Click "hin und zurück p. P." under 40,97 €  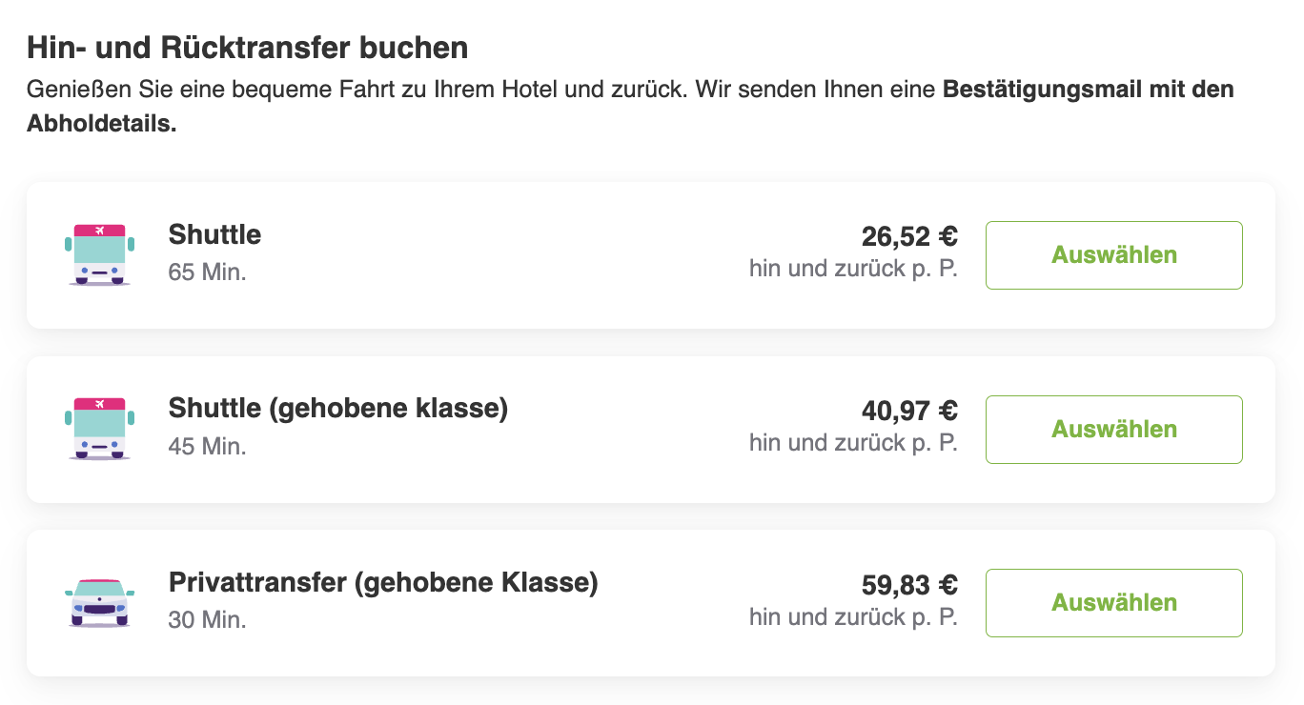point(853,443)
